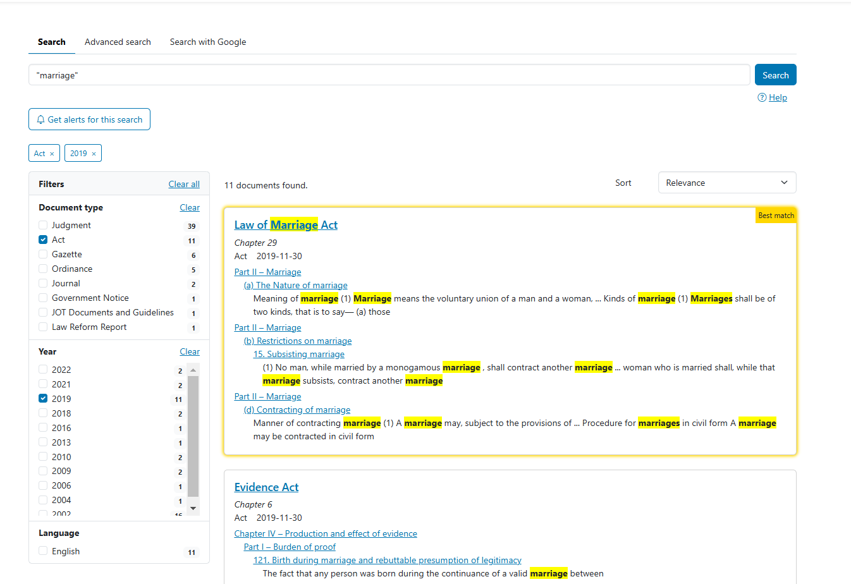Click the marriage search input field

point(389,75)
